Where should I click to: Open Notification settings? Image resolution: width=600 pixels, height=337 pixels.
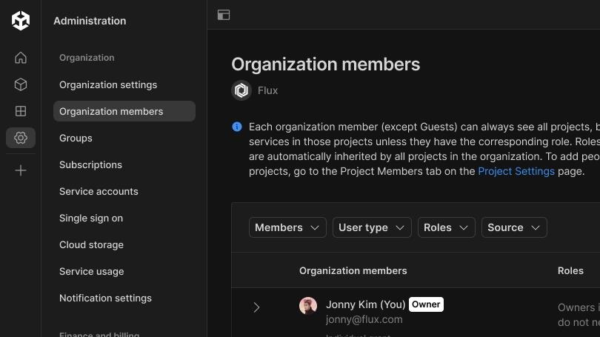pos(105,298)
